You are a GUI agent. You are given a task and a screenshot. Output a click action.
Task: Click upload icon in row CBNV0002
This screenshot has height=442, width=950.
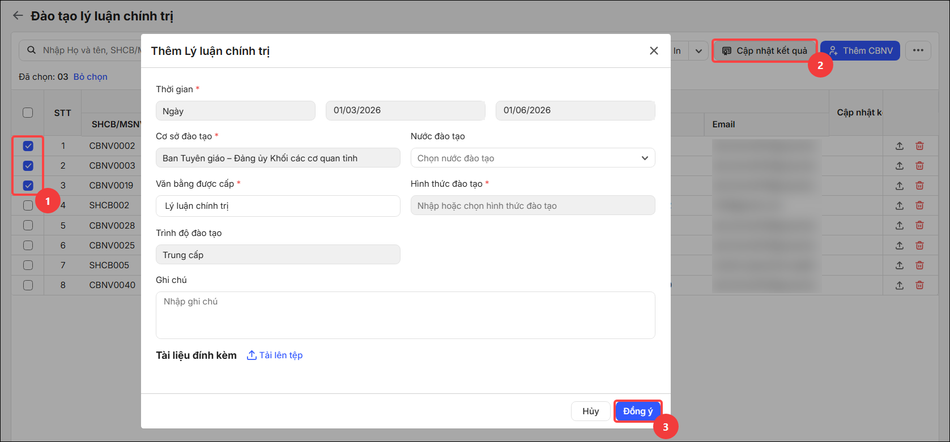coord(900,146)
